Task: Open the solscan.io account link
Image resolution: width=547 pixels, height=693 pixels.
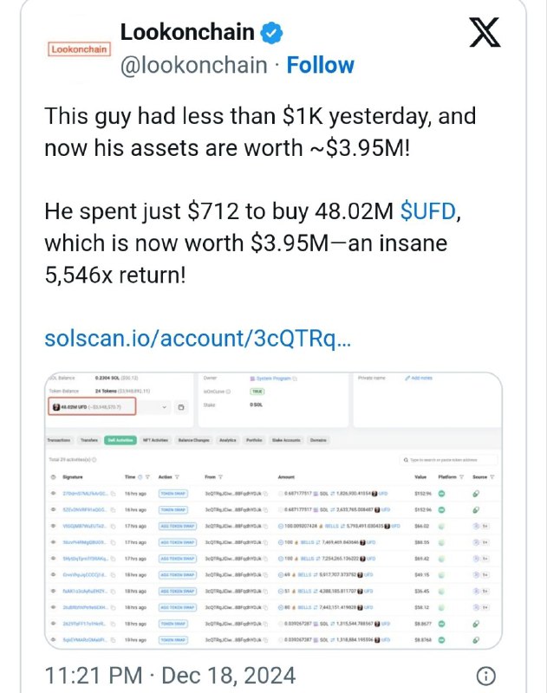Action: 198,339
